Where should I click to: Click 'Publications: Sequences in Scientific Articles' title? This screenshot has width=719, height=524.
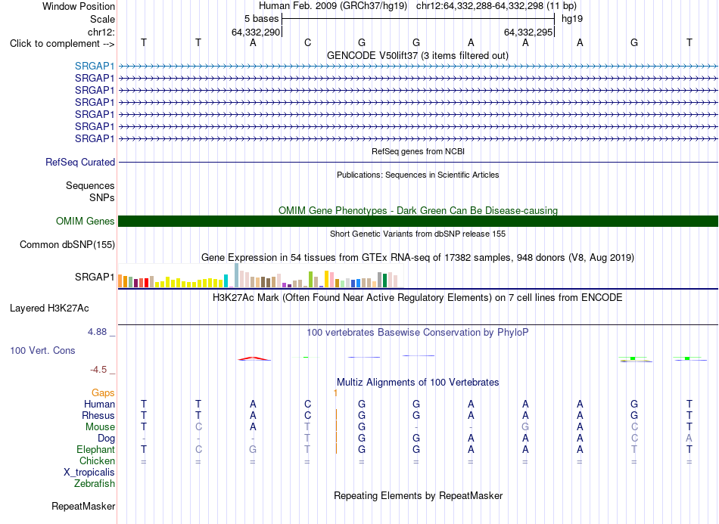coord(418,175)
